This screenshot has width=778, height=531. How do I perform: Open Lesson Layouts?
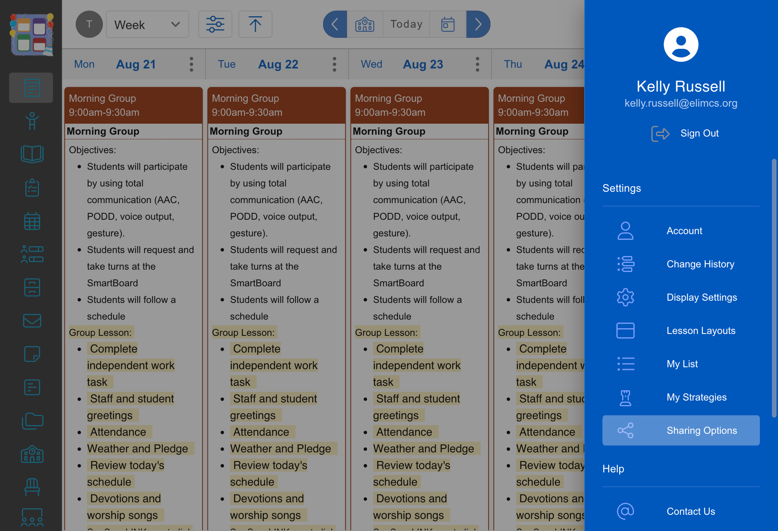(681, 331)
